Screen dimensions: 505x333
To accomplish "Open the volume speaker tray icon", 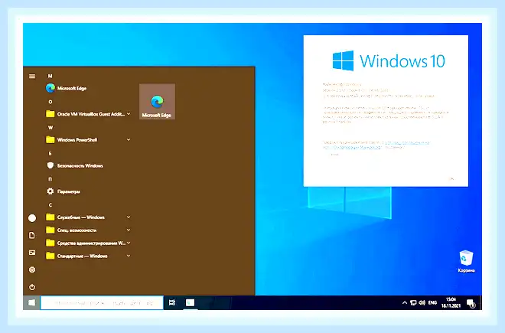I will tap(422, 302).
